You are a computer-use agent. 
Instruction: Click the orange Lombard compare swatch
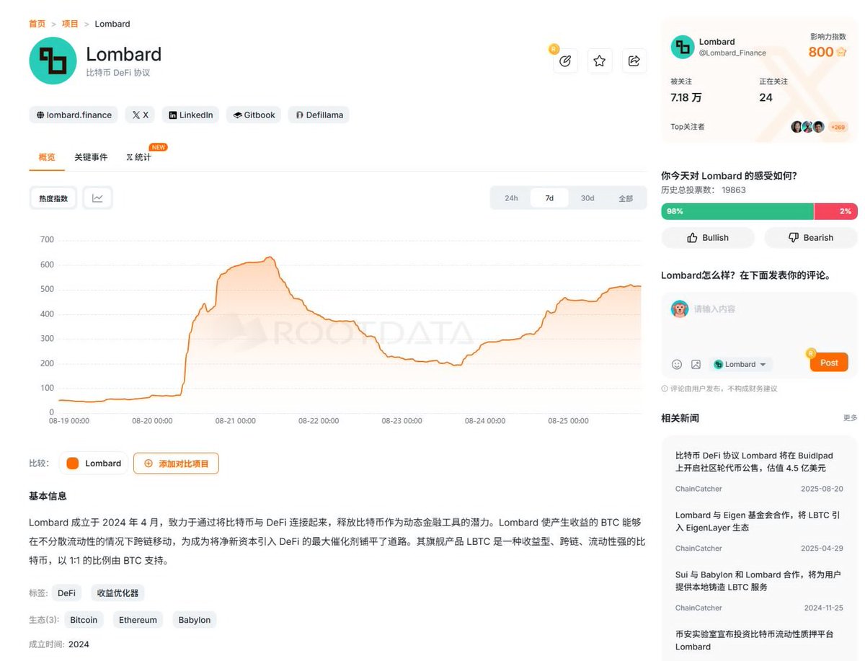(x=72, y=463)
